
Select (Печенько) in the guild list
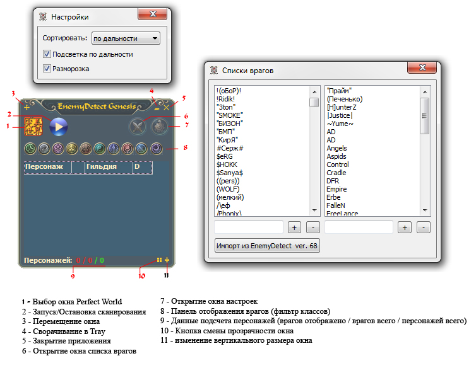pyautogui.click(x=345, y=99)
